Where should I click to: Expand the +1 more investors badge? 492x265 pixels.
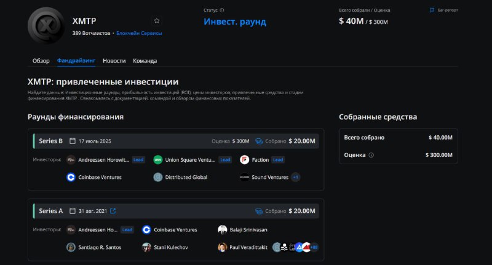point(296,177)
